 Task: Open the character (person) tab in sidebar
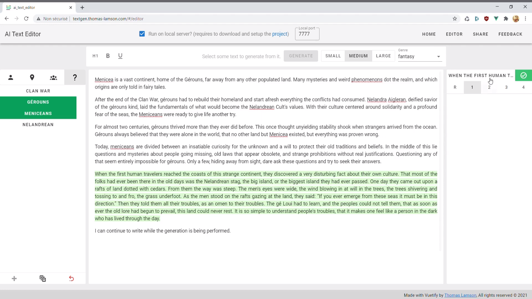[x=11, y=78]
